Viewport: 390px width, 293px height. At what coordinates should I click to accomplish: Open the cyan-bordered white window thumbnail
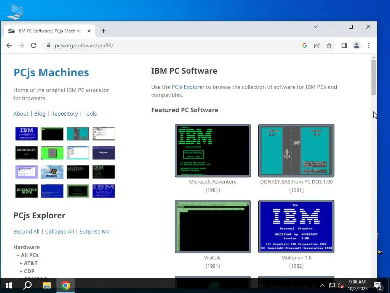[78, 153]
